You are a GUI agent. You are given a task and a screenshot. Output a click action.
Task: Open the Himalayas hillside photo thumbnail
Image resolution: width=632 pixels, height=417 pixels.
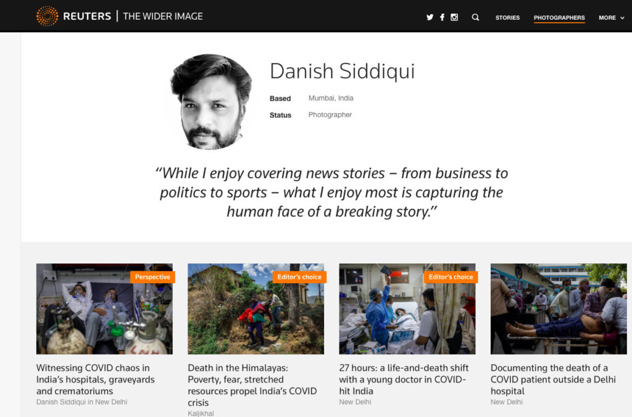pyautogui.click(x=256, y=309)
